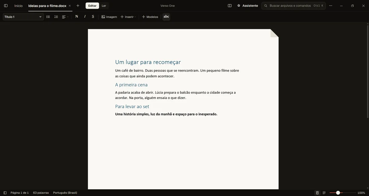Expand the Título 1 style dropdown
This screenshot has width=369, height=196.
tap(23, 17)
